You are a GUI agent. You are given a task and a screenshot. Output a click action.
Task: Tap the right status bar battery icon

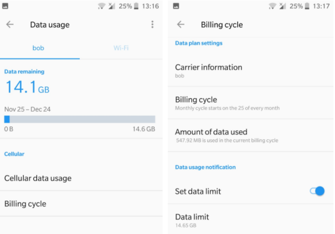pyautogui.click(x=307, y=6)
